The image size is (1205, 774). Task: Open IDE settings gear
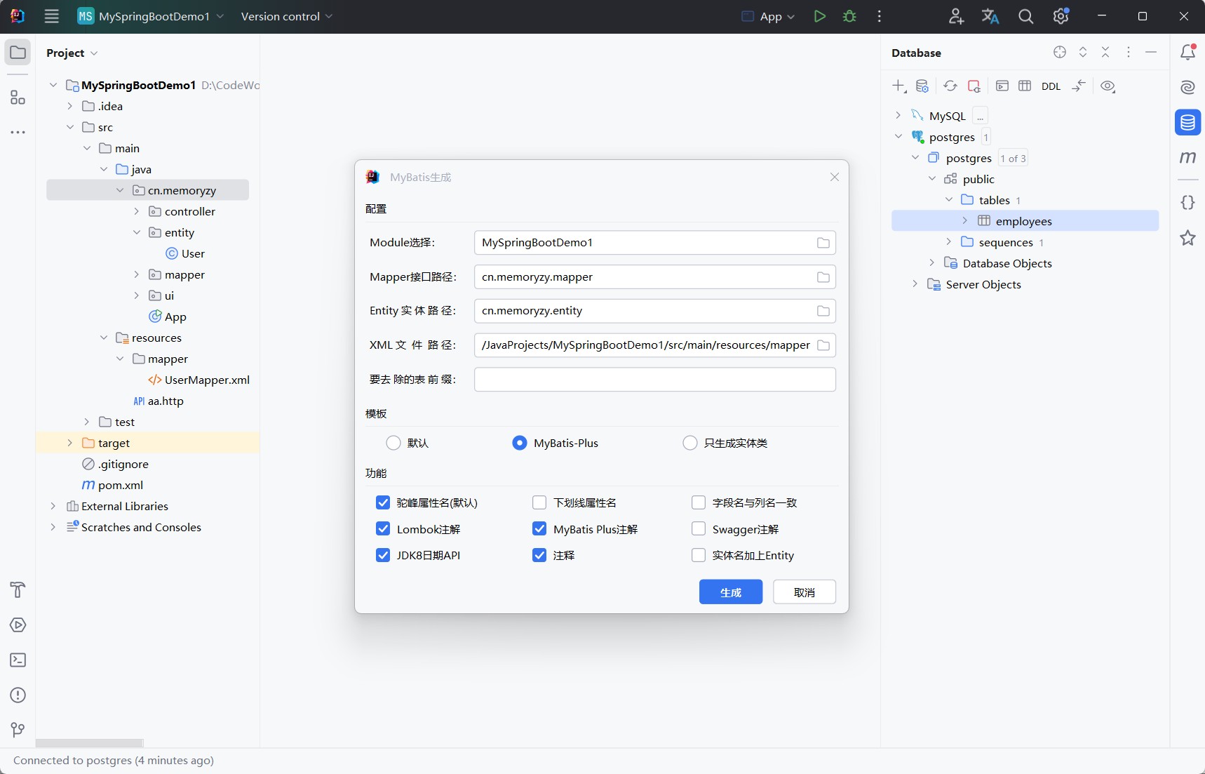(x=1061, y=16)
